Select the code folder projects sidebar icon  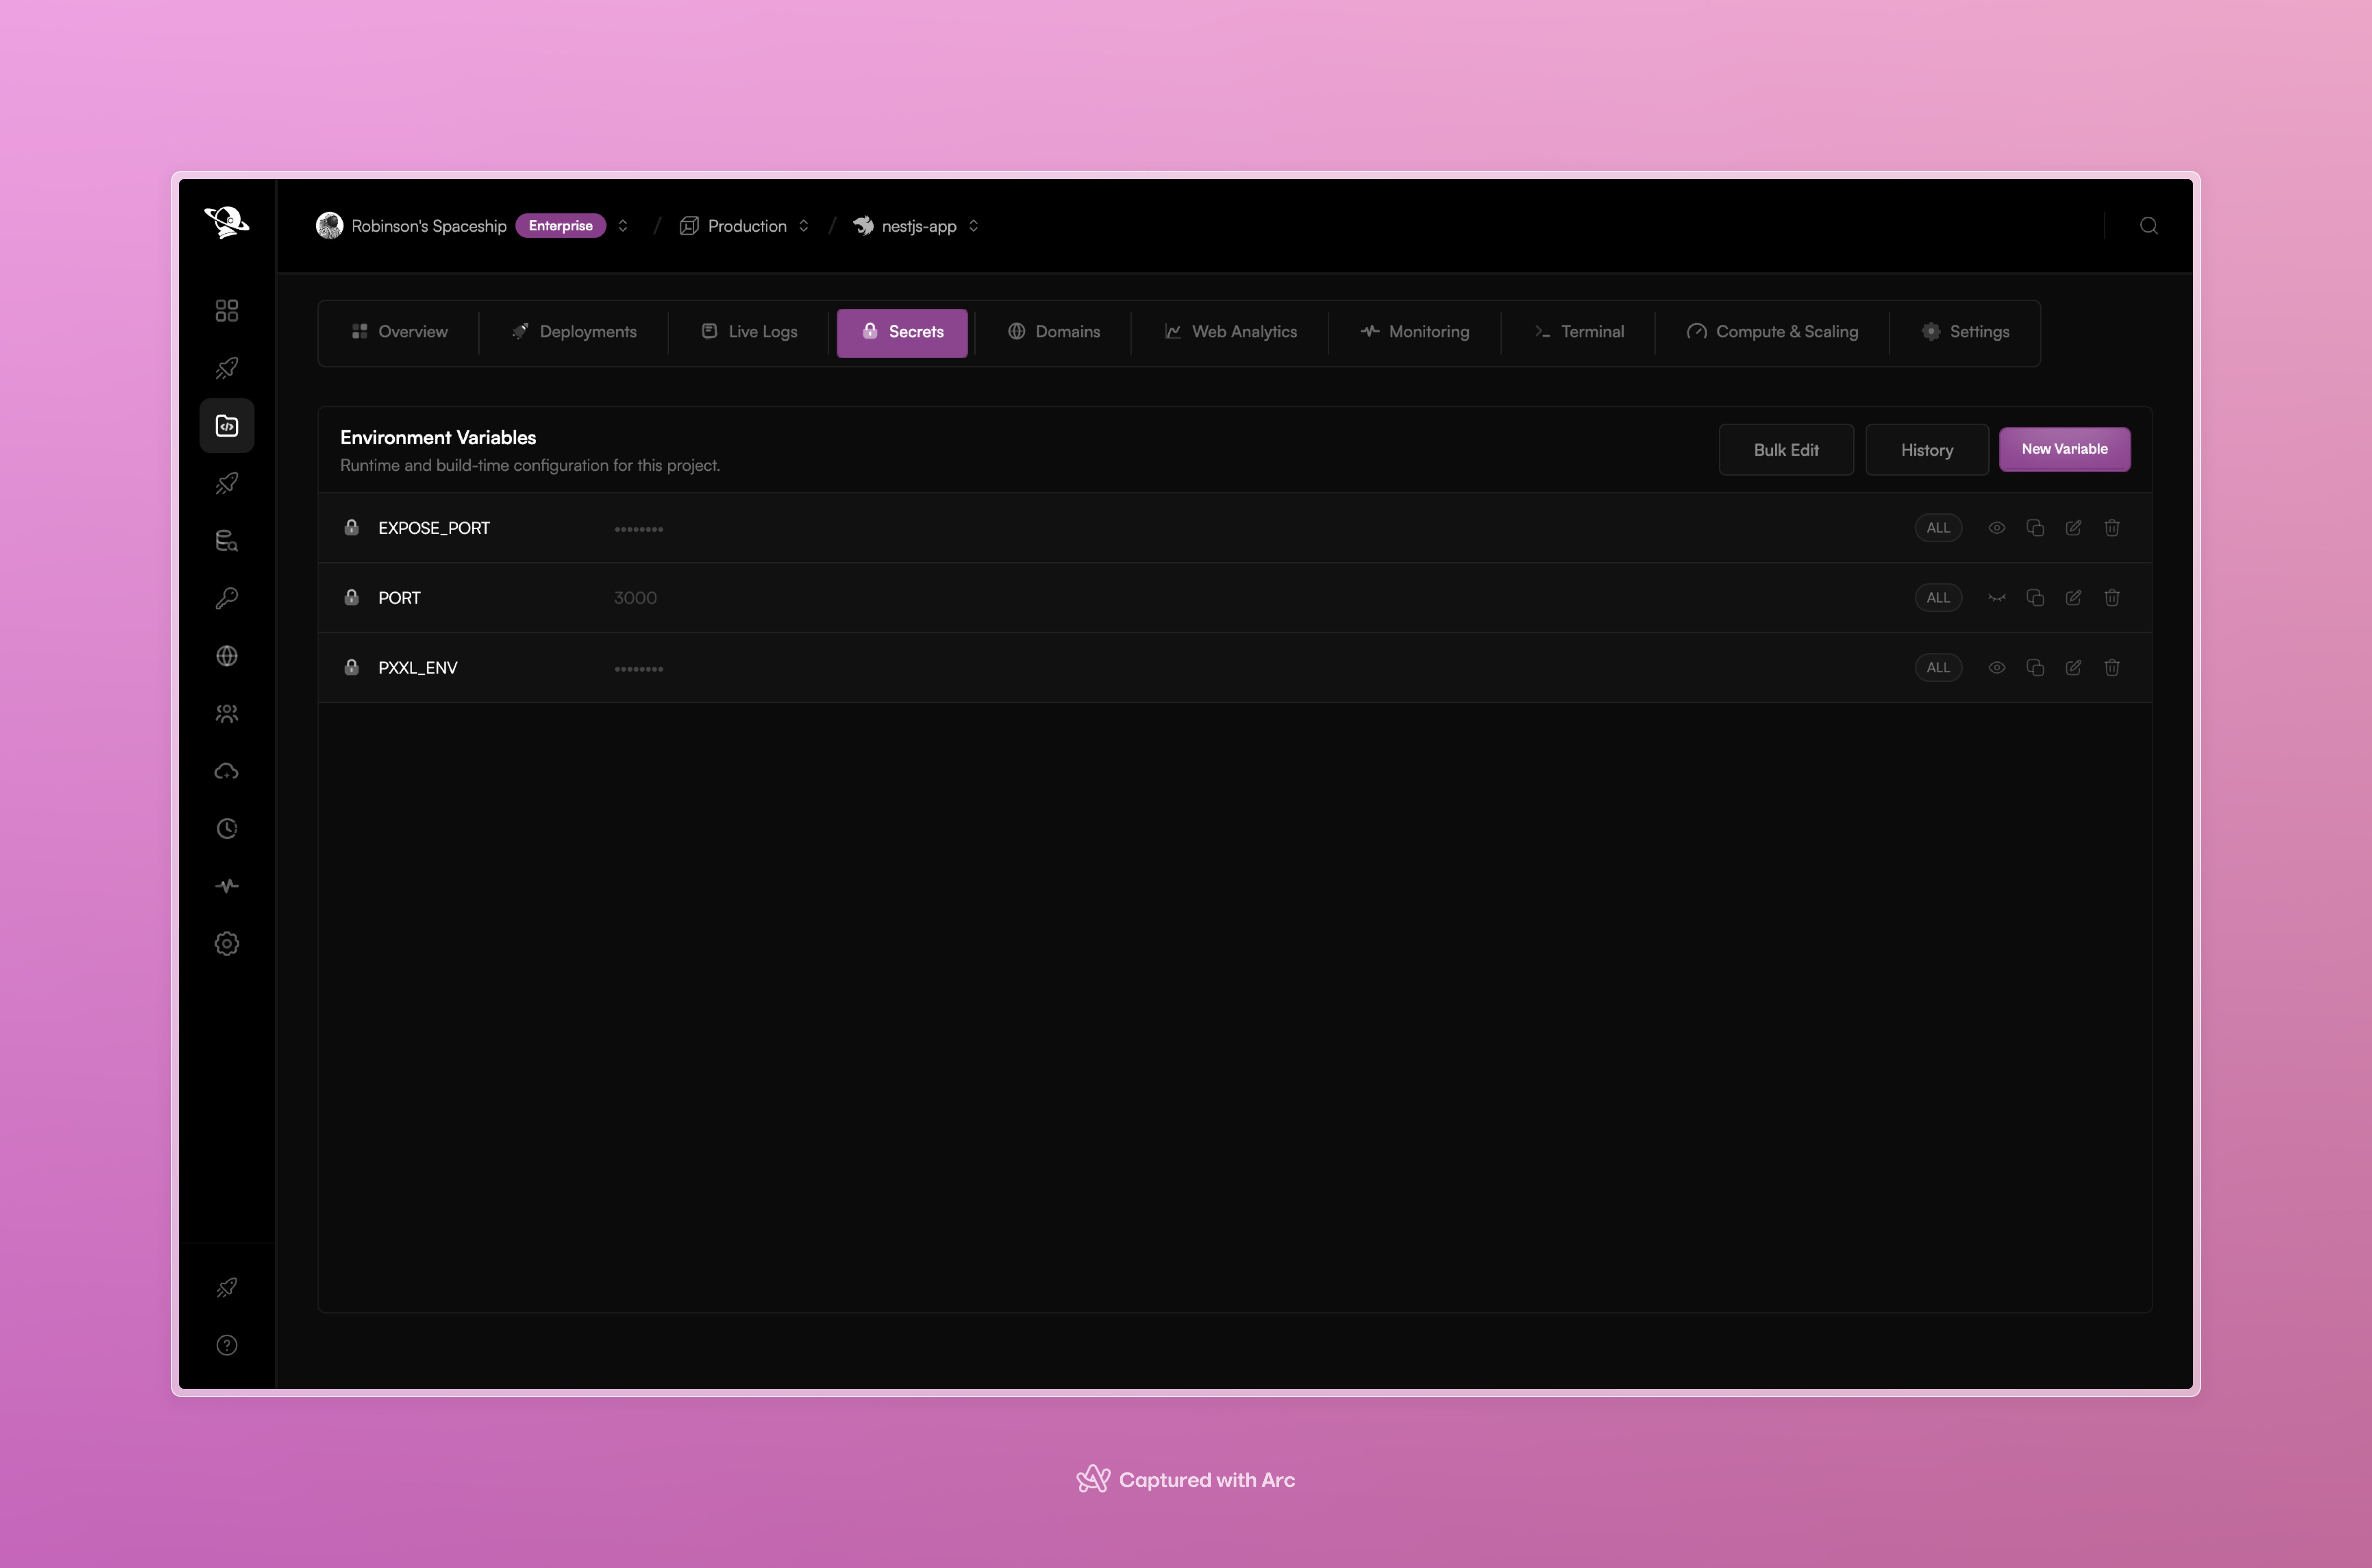[227, 426]
